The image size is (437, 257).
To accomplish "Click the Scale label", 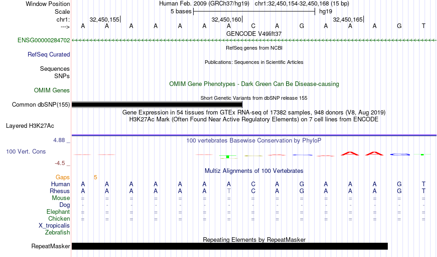I will [x=62, y=11].
